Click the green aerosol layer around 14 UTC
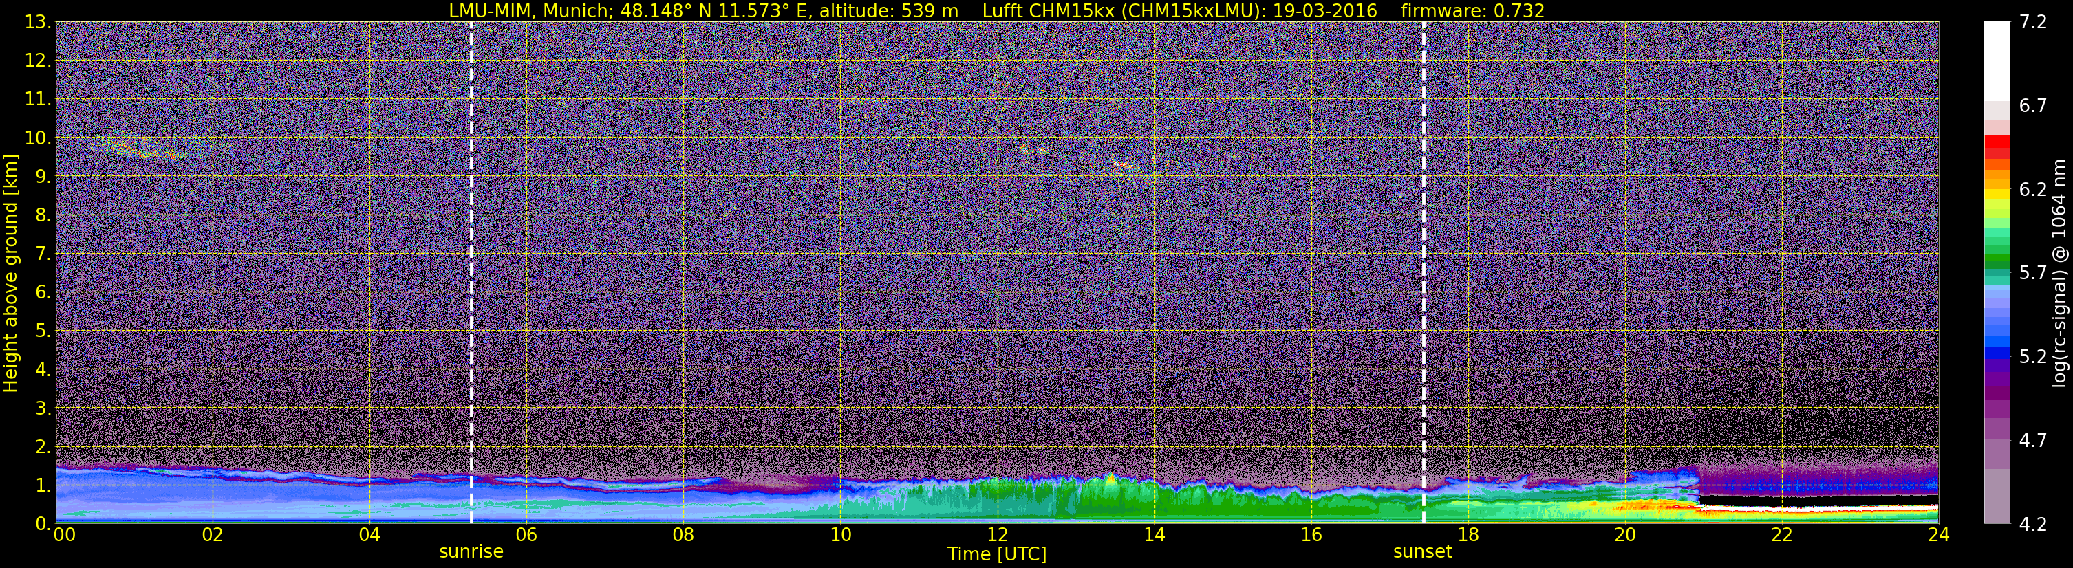 [x=1154, y=501]
